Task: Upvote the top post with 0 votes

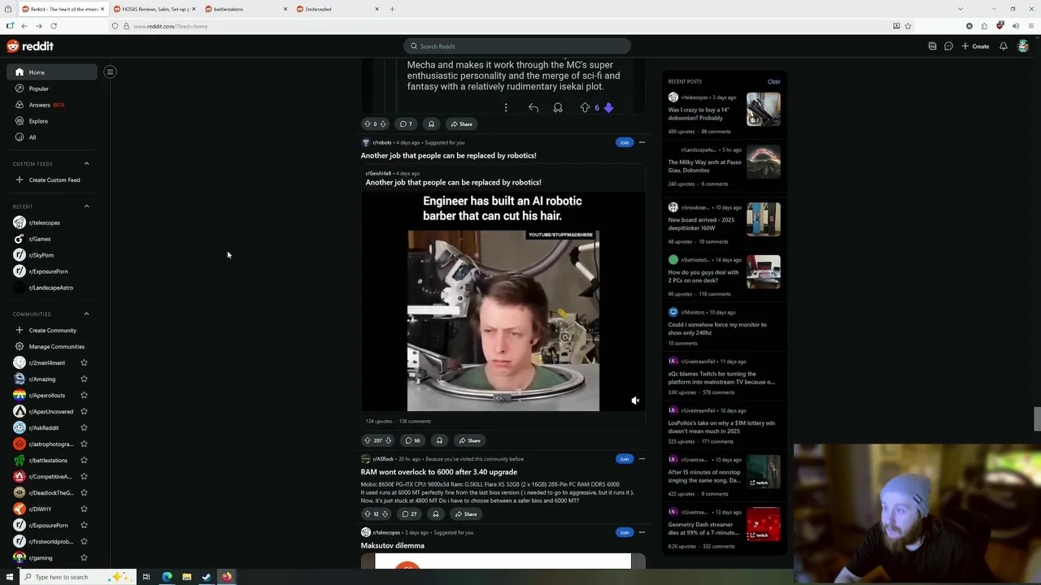Action: pyautogui.click(x=367, y=124)
